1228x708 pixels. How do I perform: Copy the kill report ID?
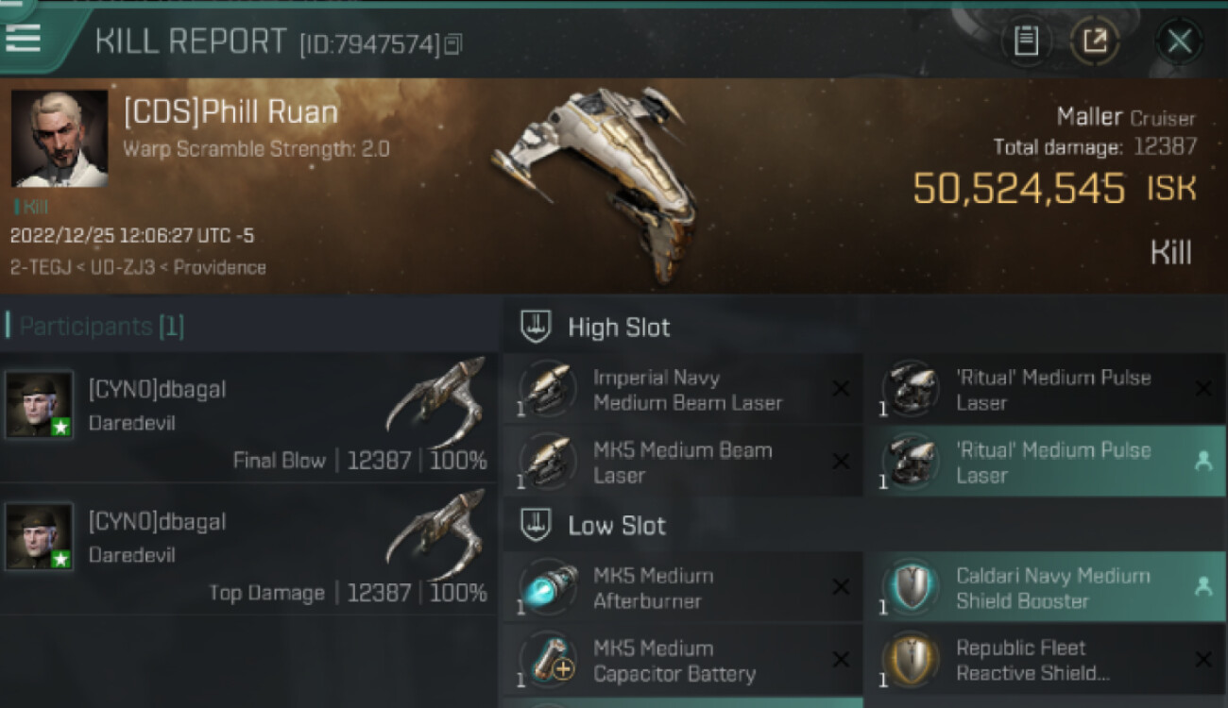[x=453, y=44]
